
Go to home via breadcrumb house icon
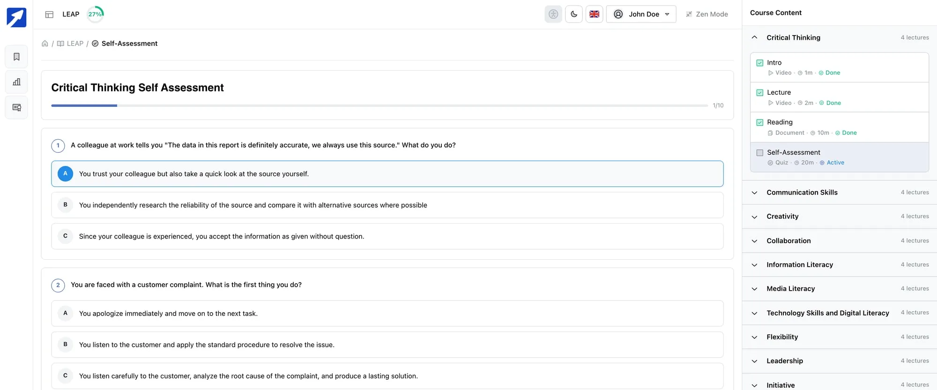(x=45, y=44)
